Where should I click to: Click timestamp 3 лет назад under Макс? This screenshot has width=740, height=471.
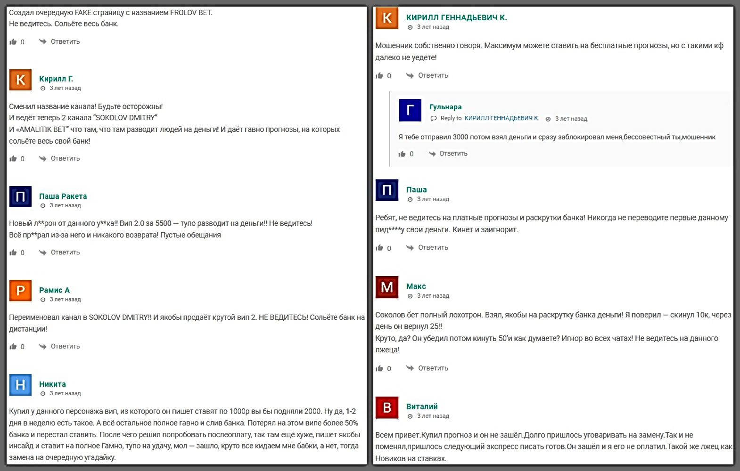tap(433, 296)
